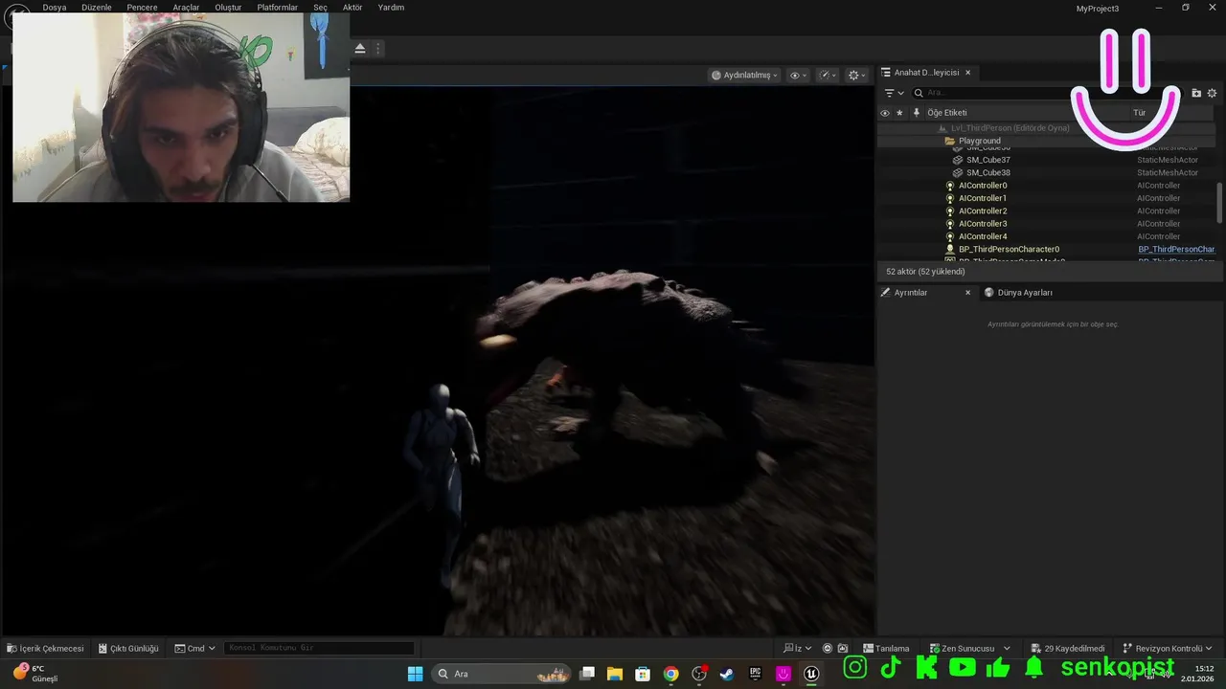This screenshot has height=689, width=1226.
Task: Open the Oluştur menu
Action: [x=228, y=8]
